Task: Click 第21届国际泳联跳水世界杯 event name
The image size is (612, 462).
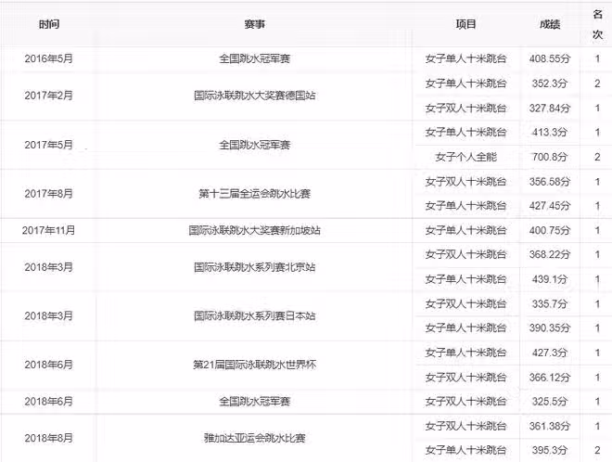Action: (x=255, y=366)
